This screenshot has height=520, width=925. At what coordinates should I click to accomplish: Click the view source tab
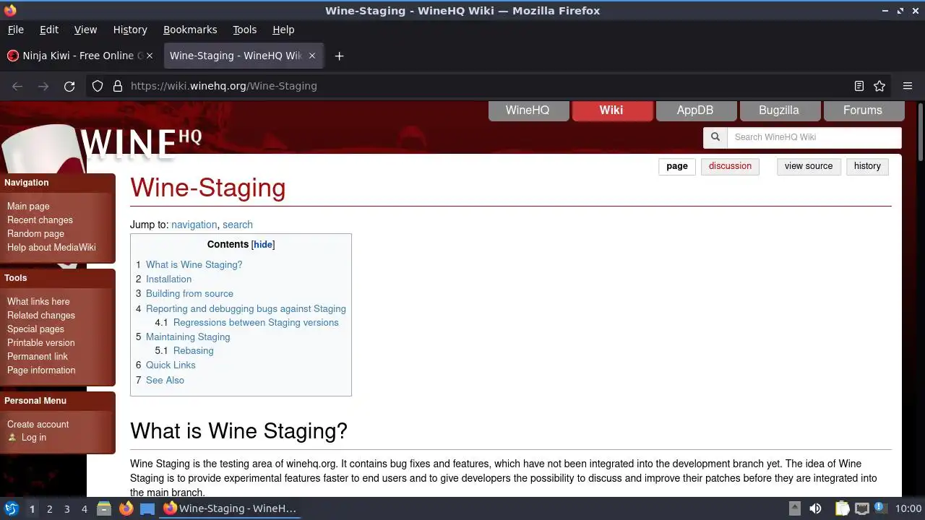(809, 166)
